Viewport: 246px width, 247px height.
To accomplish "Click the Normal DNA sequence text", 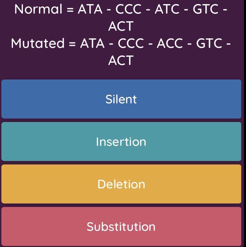I will (x=121, y=17).
